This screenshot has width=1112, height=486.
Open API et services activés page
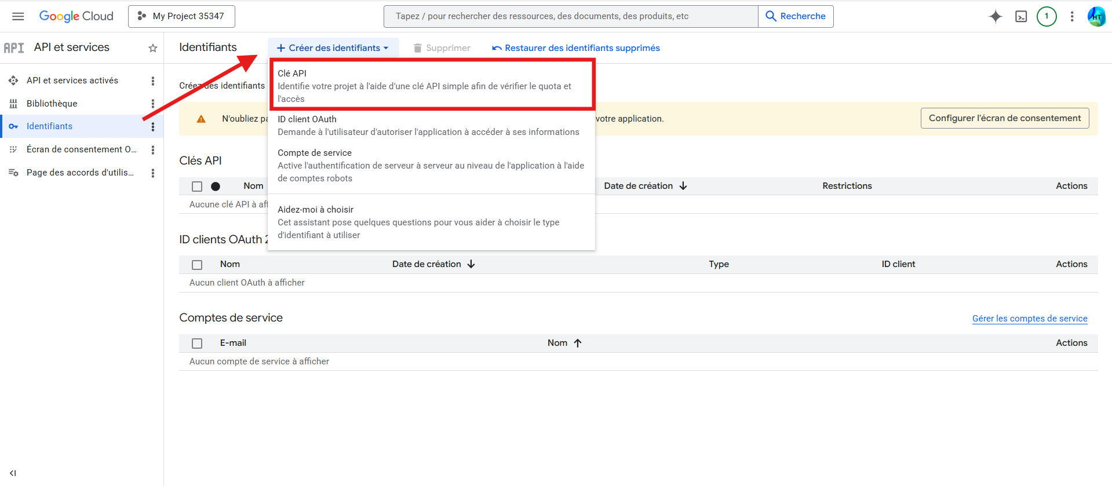coord(72,81)
